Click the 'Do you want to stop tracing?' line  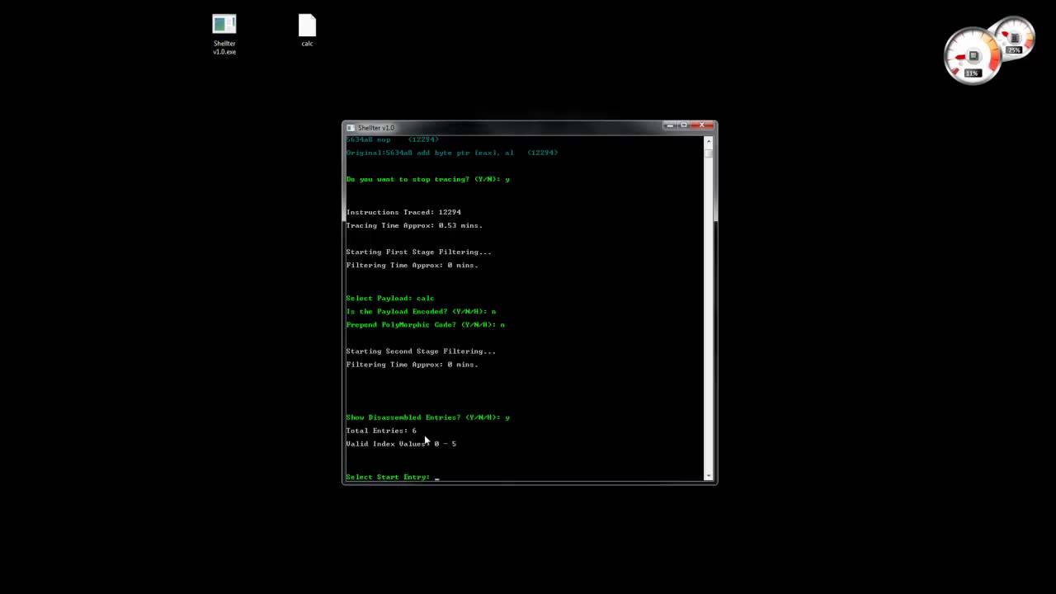[x=428, y=179]
